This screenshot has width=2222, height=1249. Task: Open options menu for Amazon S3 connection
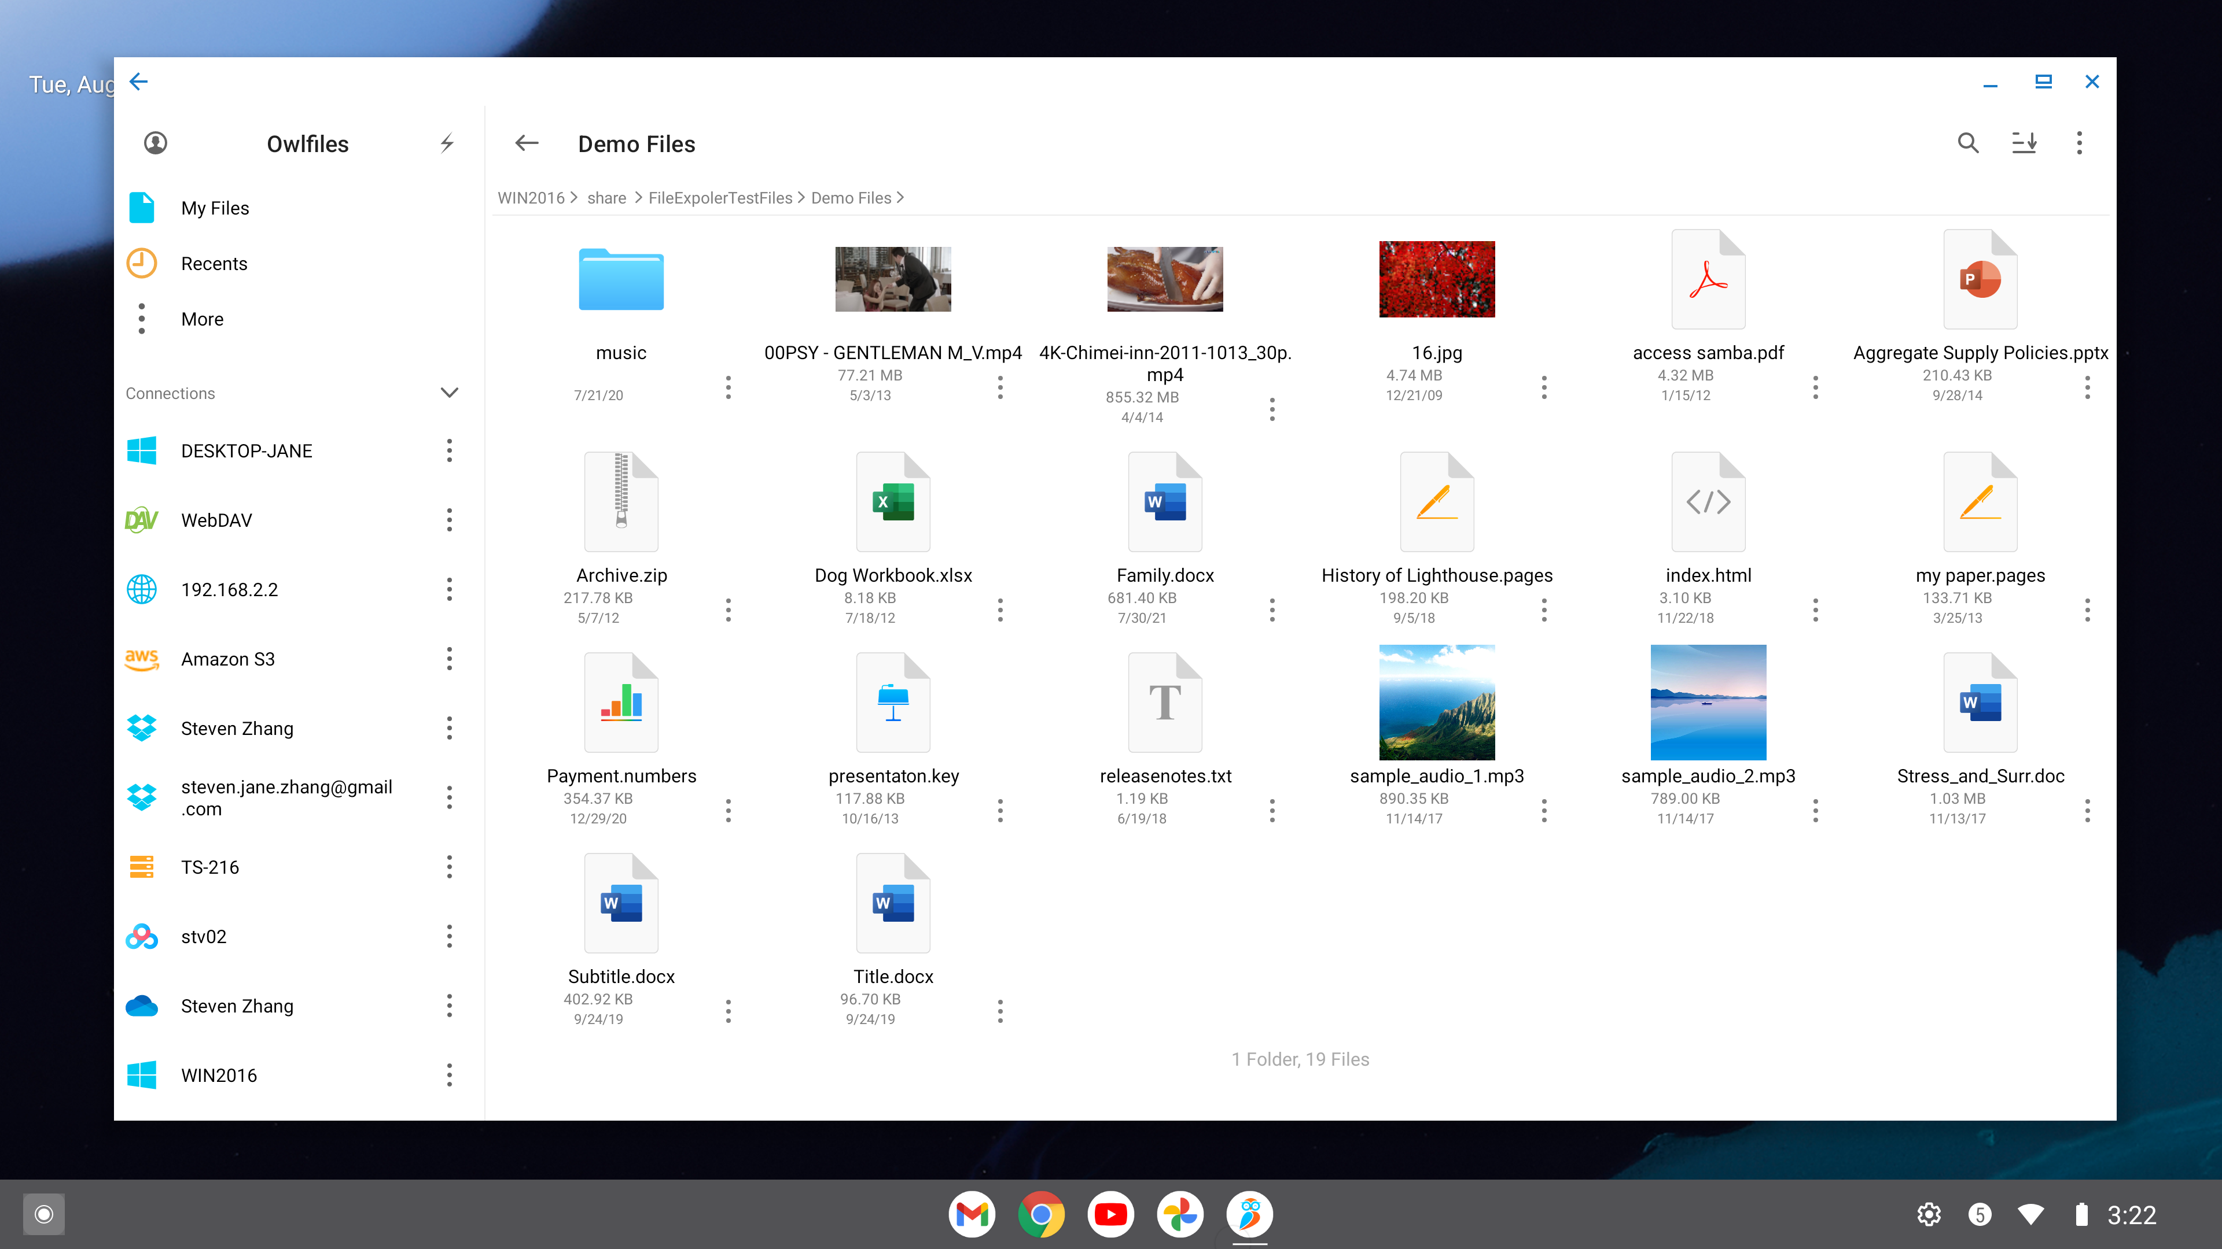tap(448, 659)
